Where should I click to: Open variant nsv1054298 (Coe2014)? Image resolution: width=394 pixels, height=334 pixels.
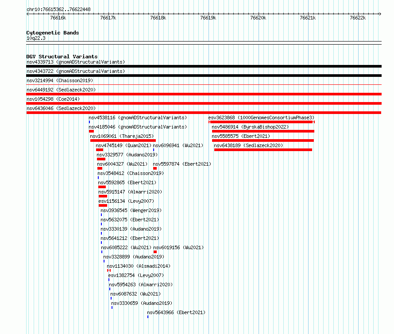[53, 99]
